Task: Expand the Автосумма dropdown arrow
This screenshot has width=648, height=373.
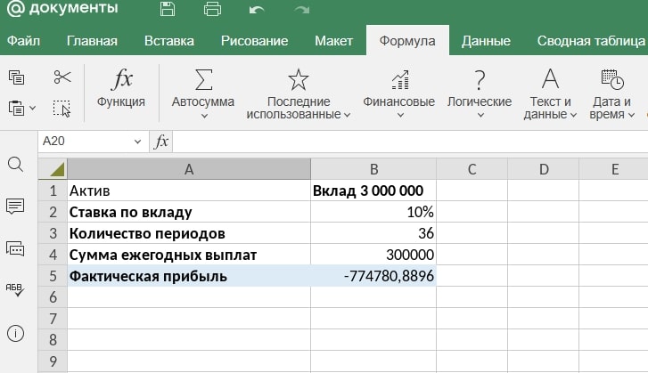Action: coord(204,116)
